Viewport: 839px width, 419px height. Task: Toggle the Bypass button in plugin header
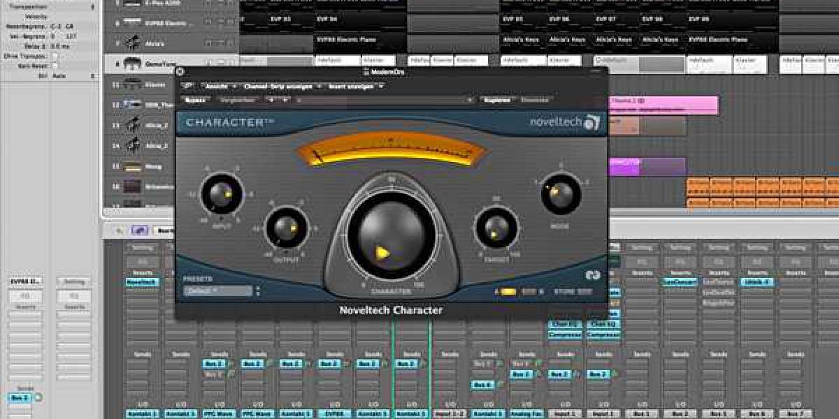coord(195,100)
